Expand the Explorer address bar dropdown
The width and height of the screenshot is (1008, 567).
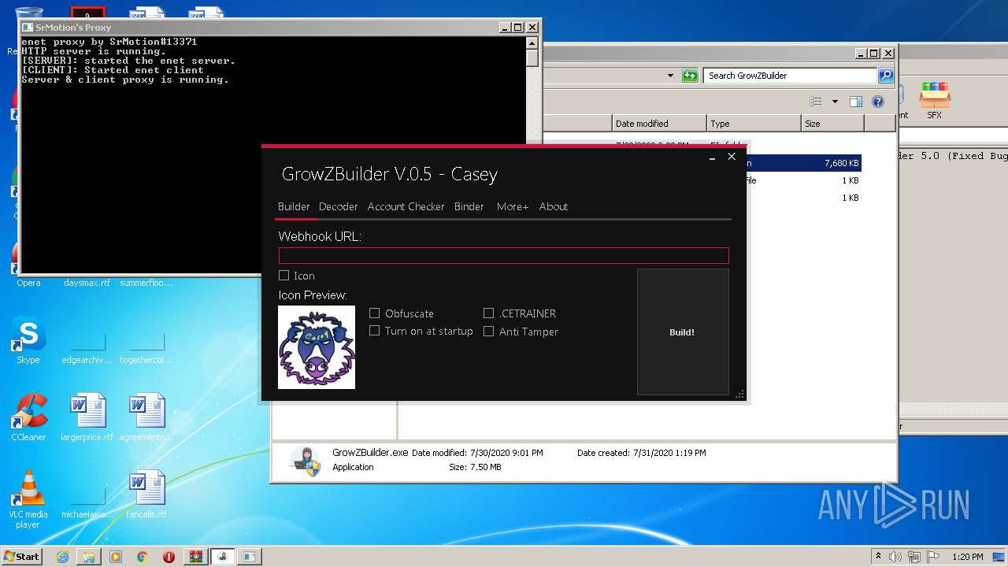point(670,76)
